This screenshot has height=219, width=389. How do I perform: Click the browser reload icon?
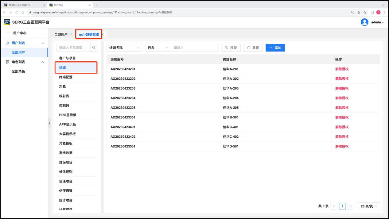coord(17,12)
